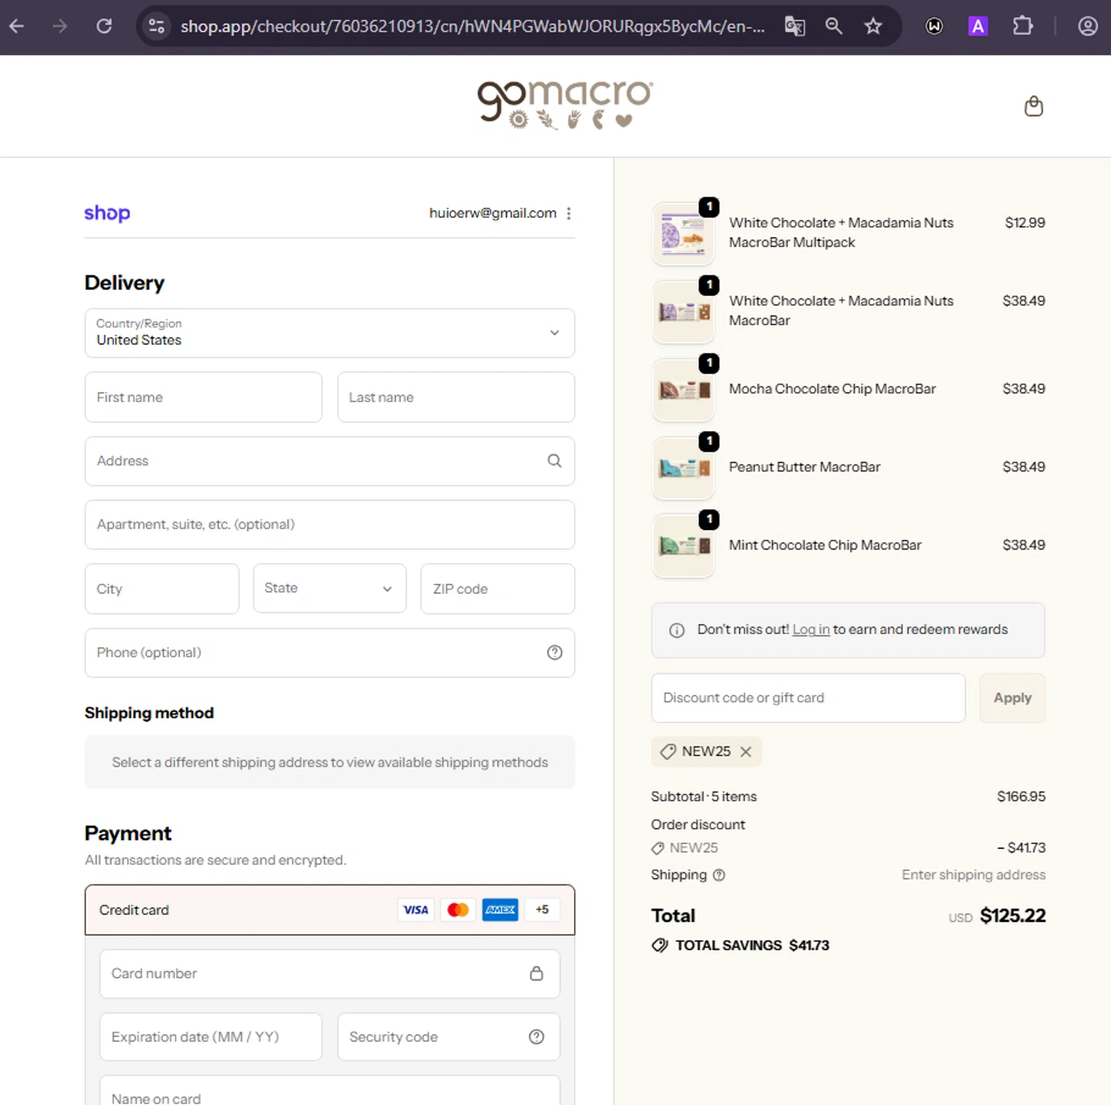Screen dimensions: 1111x1105
Task: Click the huioerw@gmail.com email text
Action: (x=493, y=213)
